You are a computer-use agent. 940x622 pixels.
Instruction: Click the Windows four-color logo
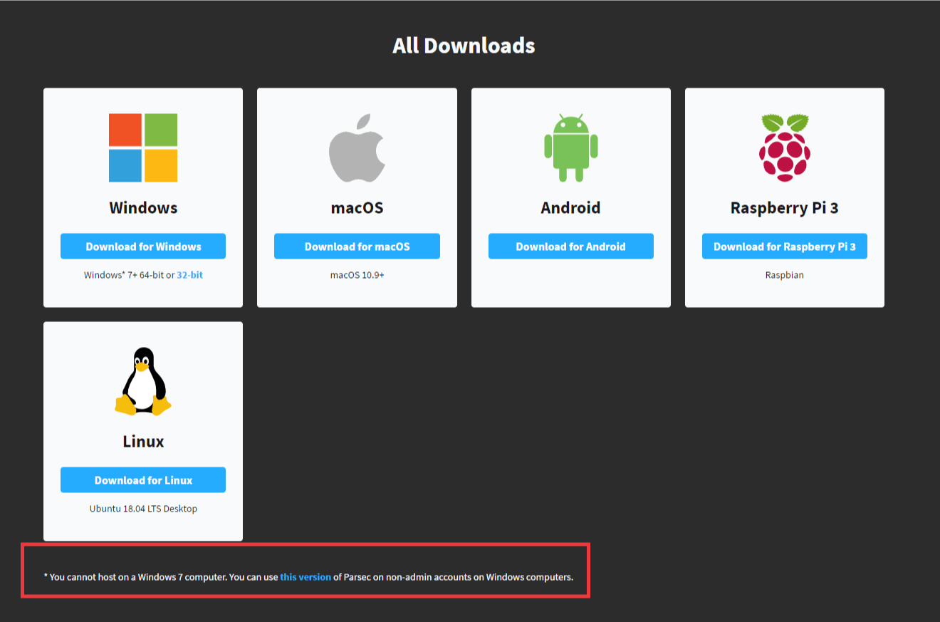click(143, 147)
